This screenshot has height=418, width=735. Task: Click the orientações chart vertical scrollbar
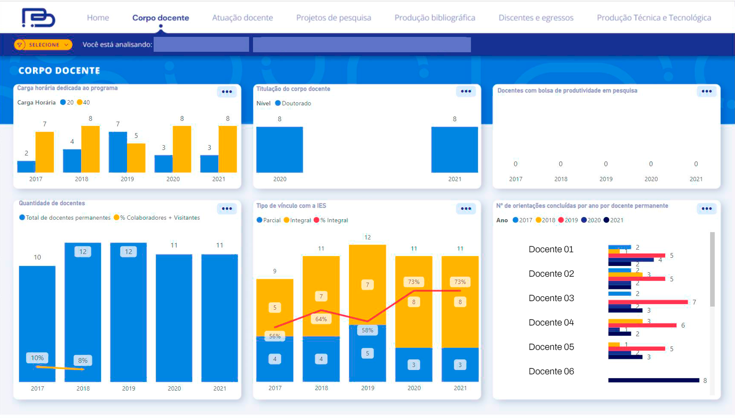pyautogui.click(x=712, y=269)
